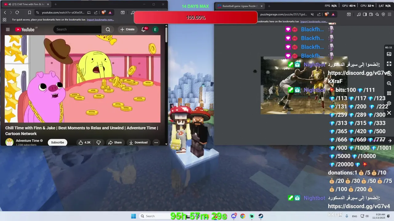Open Discord from the taskbar
The width and height of the screenshot is (394, 221).
coord(234,216)
